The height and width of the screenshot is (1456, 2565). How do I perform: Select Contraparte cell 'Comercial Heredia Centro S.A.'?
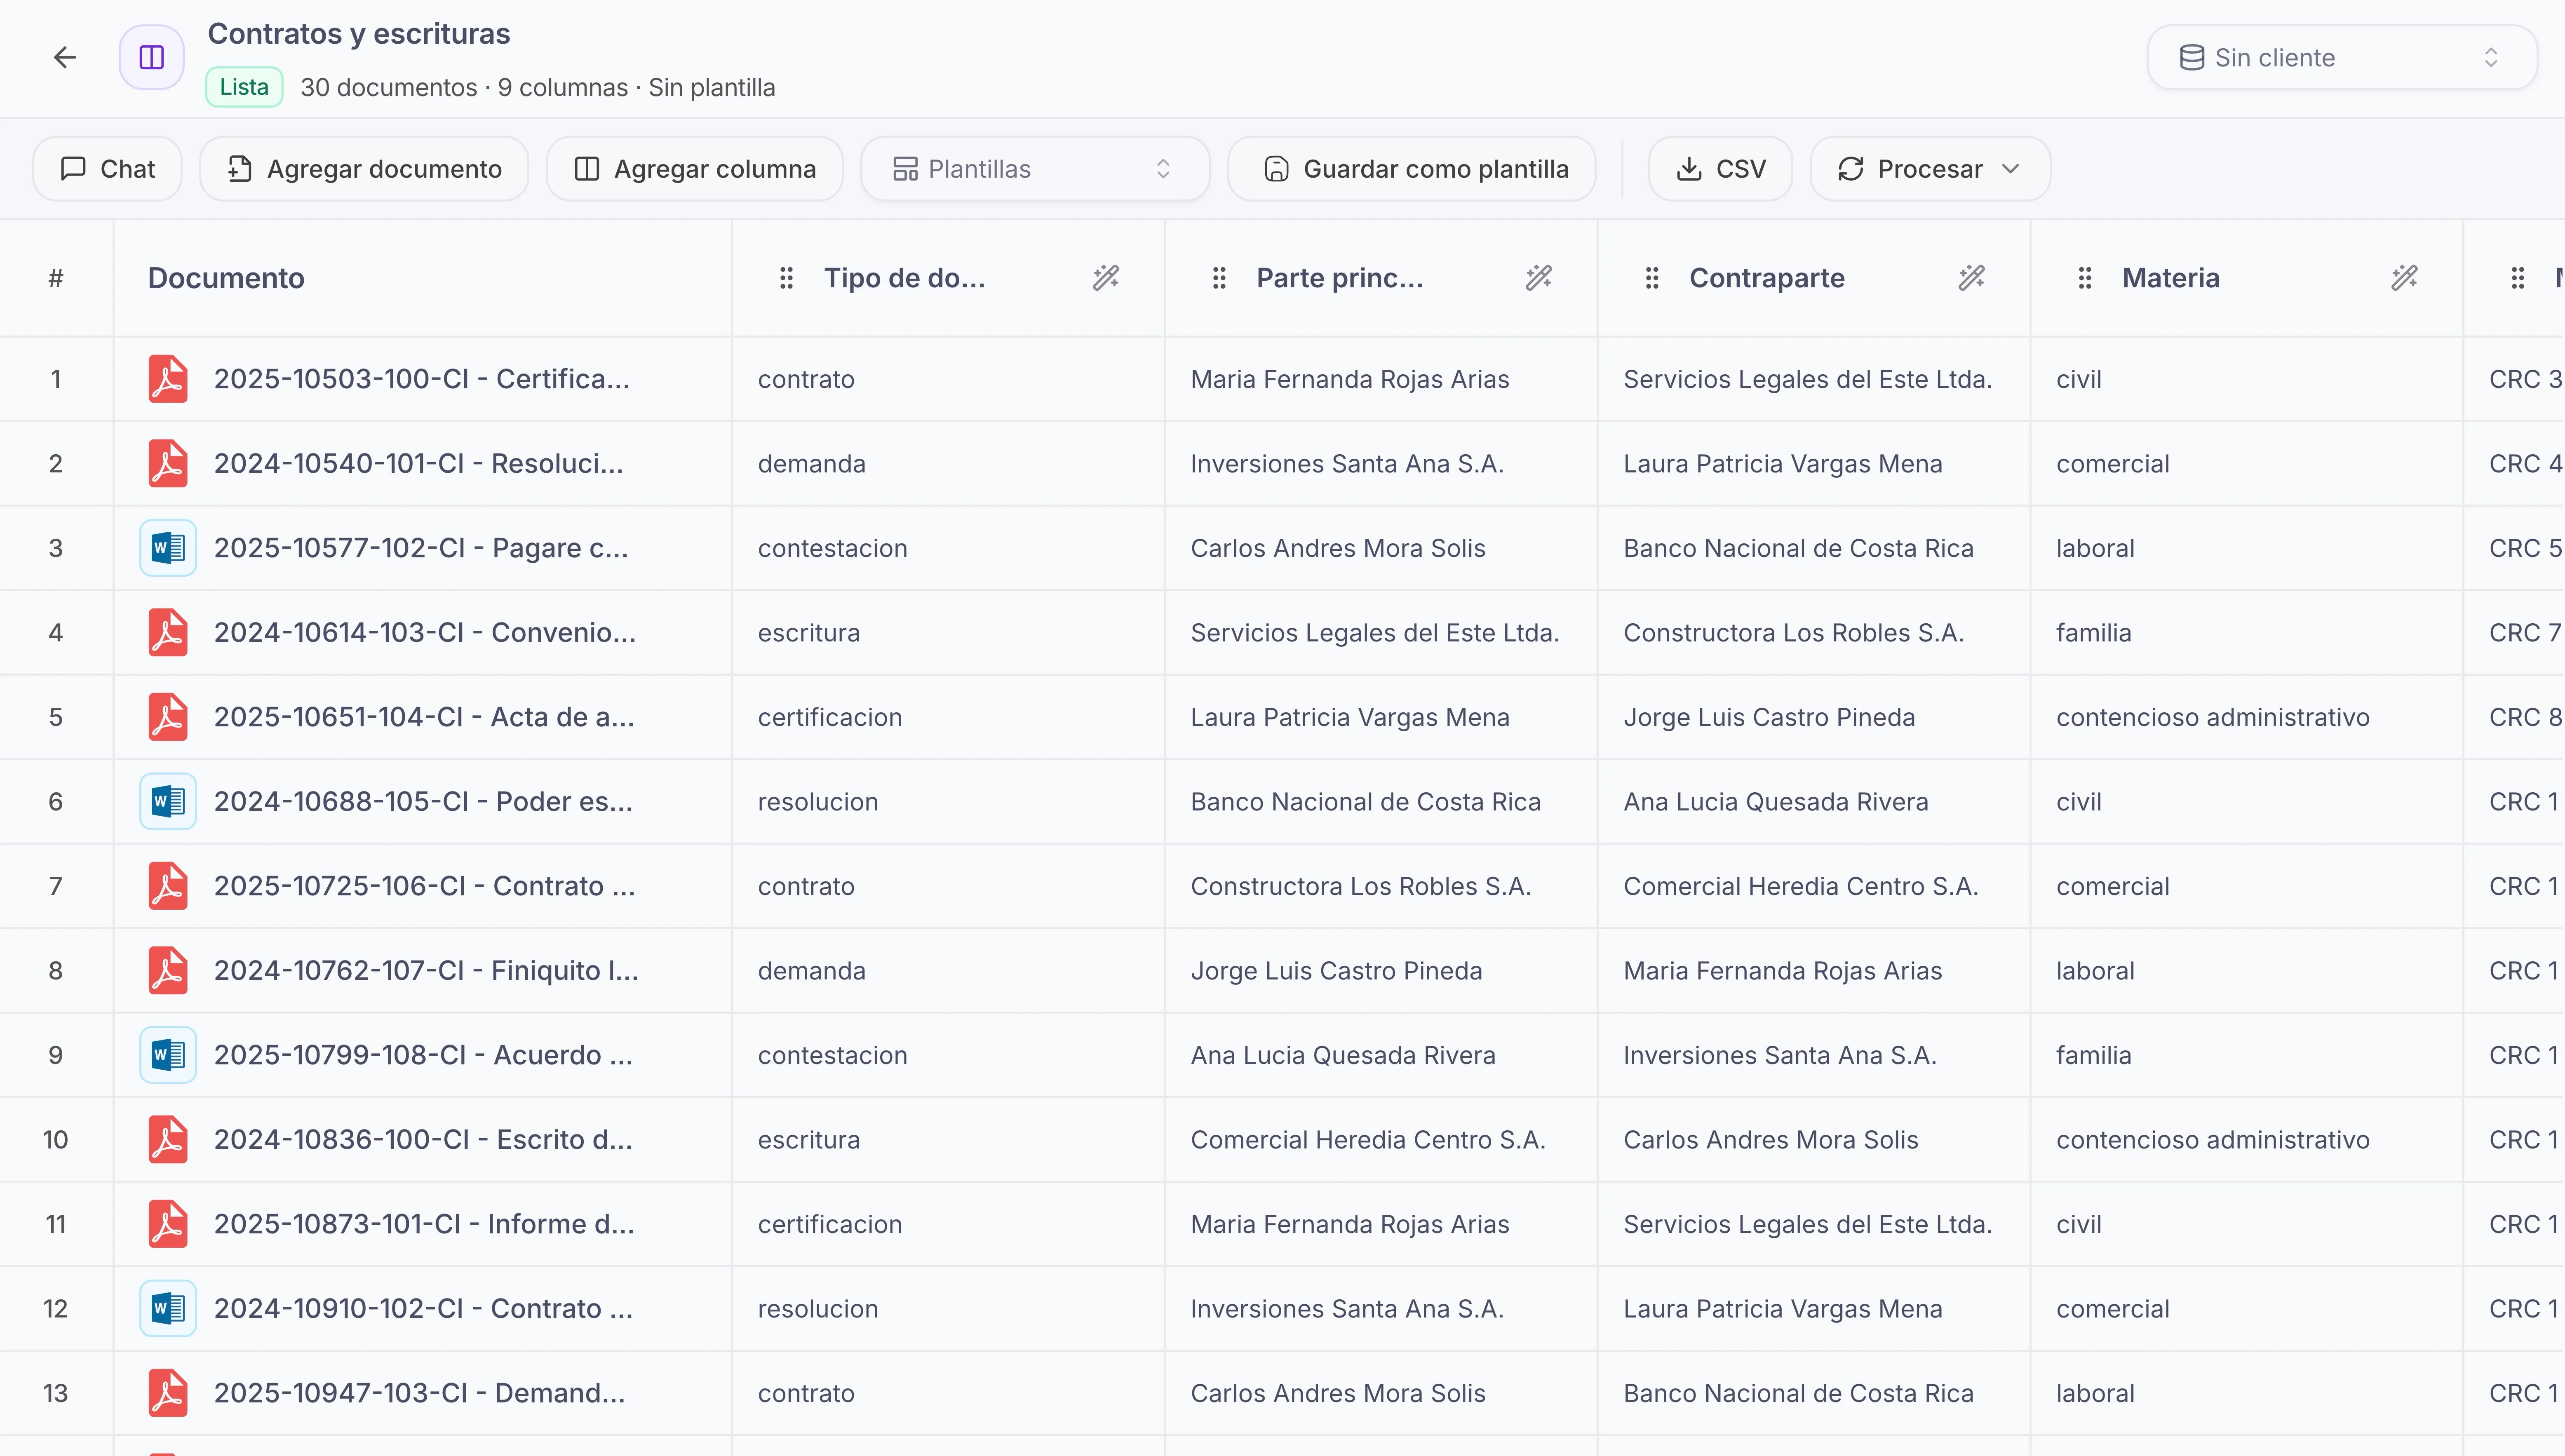point(1814,886)
